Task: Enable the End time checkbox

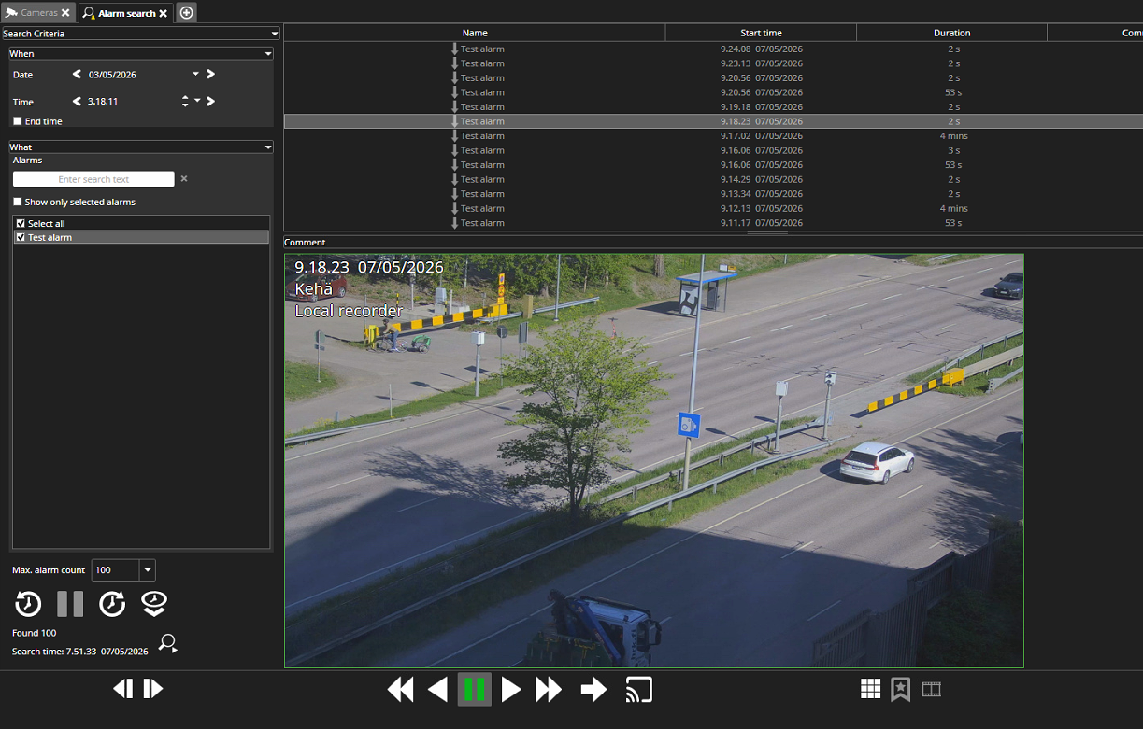Action: click(17, 121)
